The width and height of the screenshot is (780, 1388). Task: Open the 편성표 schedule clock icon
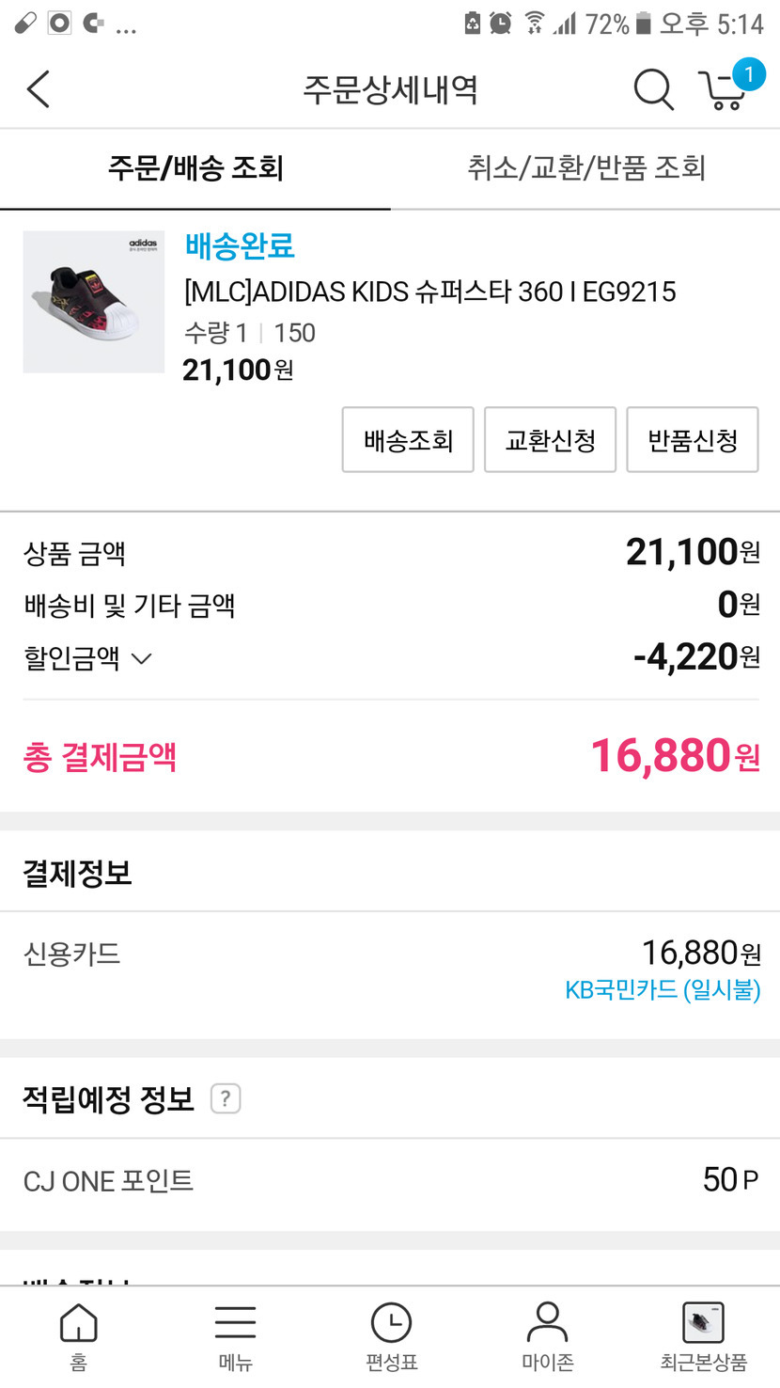pos(391,1333)
